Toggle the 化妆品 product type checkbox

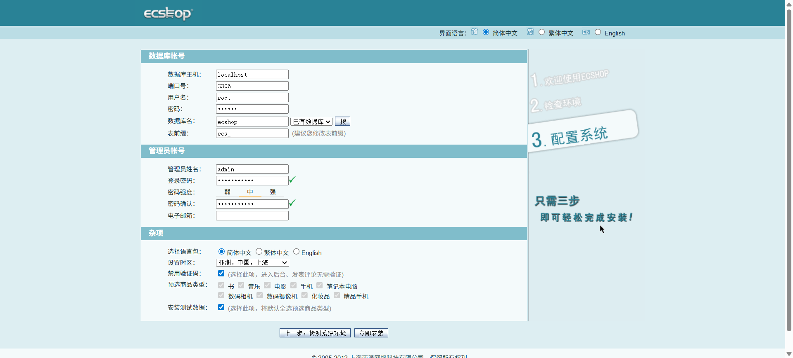(x=304, y=295)
